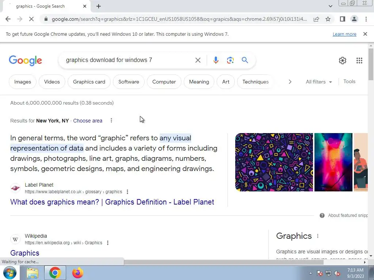Select the Techniques filter chip
The height and width of the screenshot is (280, 374).
point(255,82)
